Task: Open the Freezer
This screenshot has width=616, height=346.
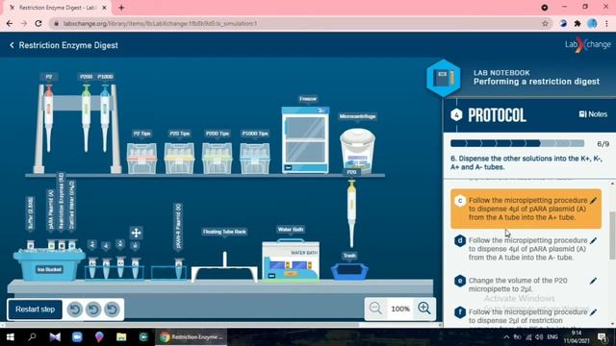Action: pyautogui.click(x=305, y=139)
